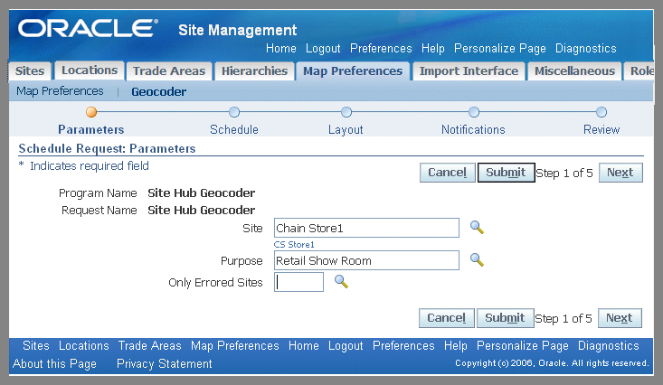The image size is (663, 385).
Task: Jump to the Schedule step circle
Action: (x=234, y=112)
